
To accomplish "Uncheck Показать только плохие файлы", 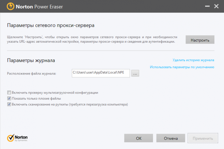I will coord(9,98).
